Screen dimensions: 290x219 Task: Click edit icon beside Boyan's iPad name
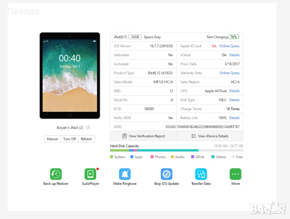(88, 127)
